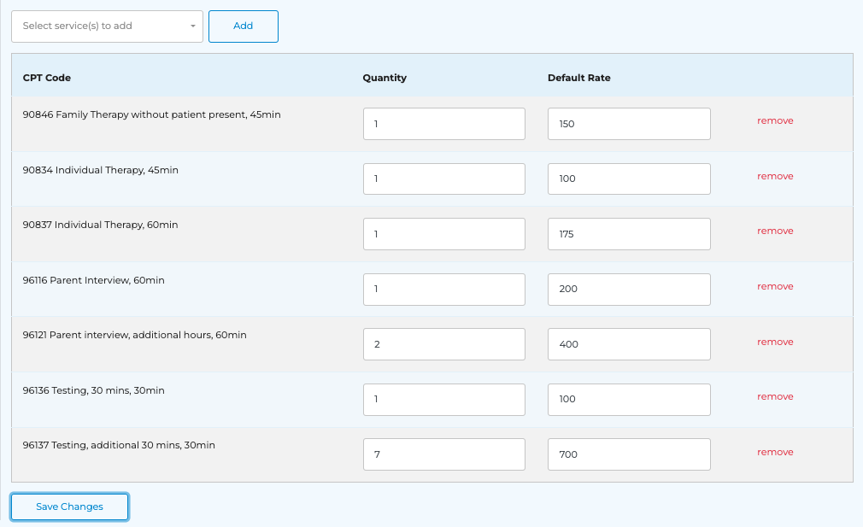Remove the 96121 Parent interview additional hours
Viewport: 863px width, 527px height.
[775, 342]
